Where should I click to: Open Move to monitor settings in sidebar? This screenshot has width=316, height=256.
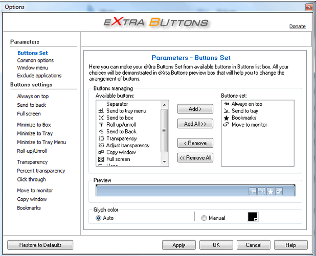pos(35,190)
